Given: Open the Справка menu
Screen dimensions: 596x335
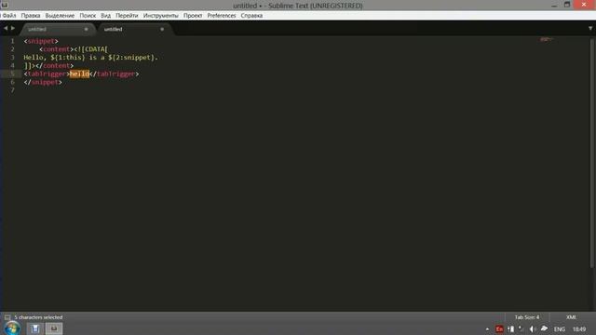Looking at the screenshot, I should pos(251,16).
